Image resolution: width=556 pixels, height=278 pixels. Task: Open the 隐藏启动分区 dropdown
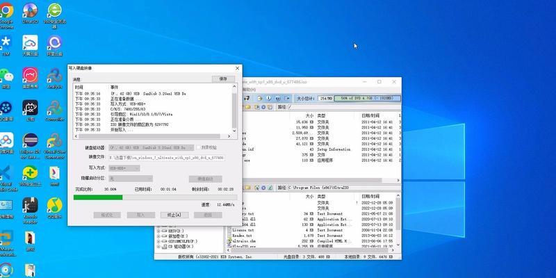(x=131, y=179)
